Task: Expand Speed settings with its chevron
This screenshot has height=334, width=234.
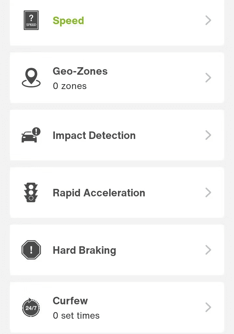Action: tap(208, 21)
